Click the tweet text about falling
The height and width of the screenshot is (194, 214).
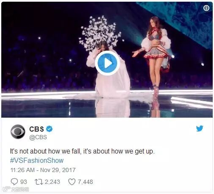[x=82, y=151]
